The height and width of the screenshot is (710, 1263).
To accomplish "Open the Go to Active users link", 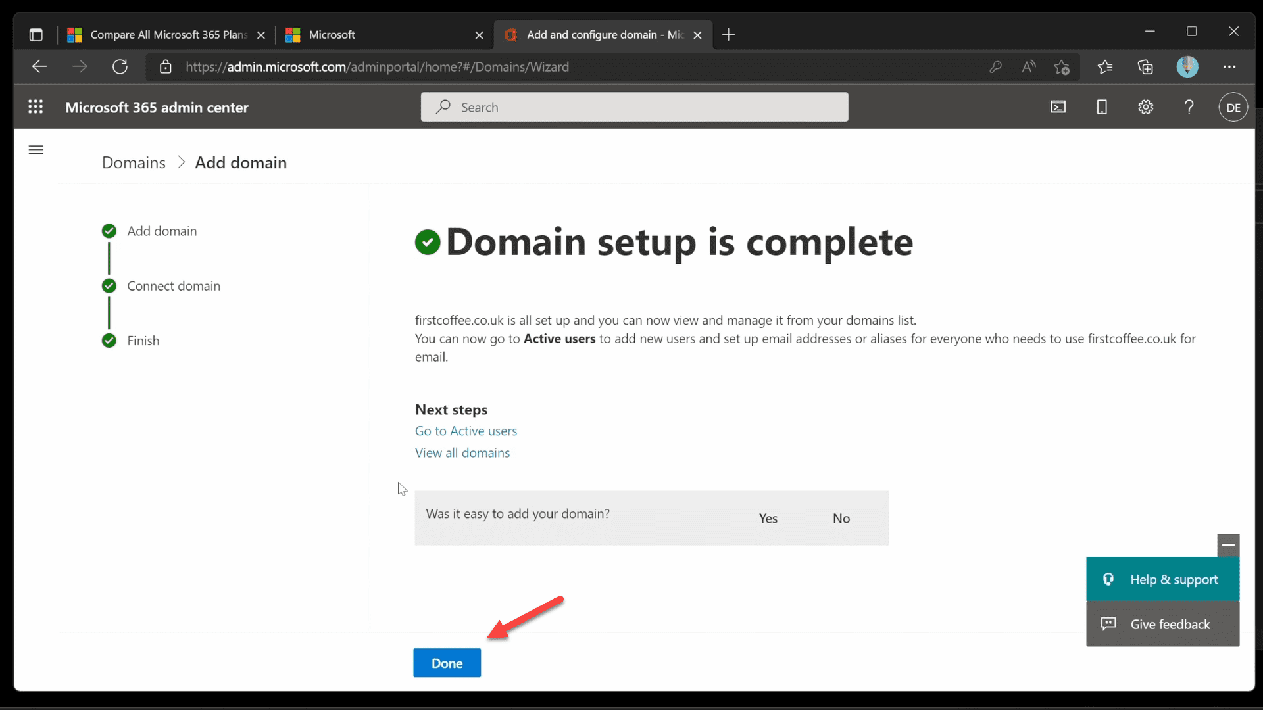I will pyautogui.click(x=466, y=431).
